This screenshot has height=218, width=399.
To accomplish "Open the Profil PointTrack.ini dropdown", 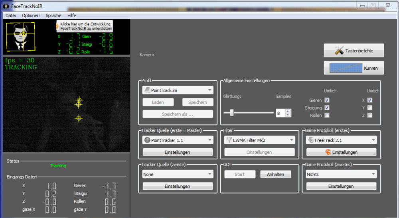I will point(178,90).
